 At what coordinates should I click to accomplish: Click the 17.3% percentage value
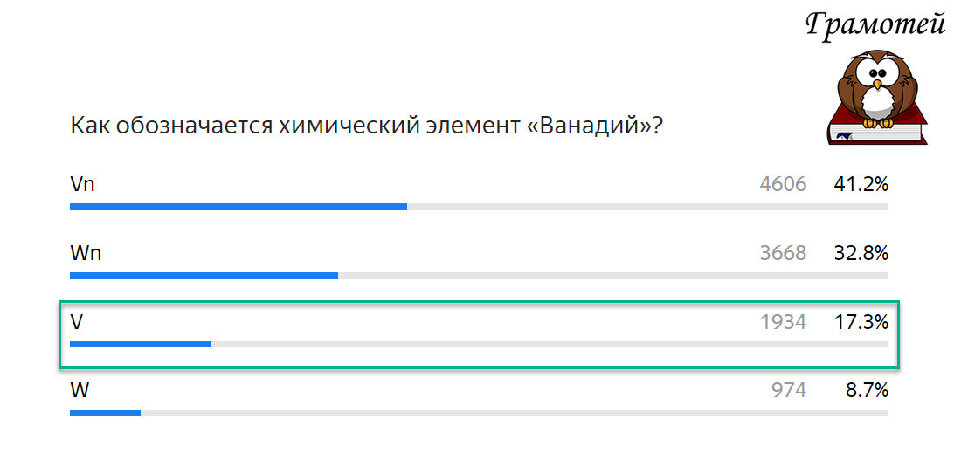(x=861, y=322)
